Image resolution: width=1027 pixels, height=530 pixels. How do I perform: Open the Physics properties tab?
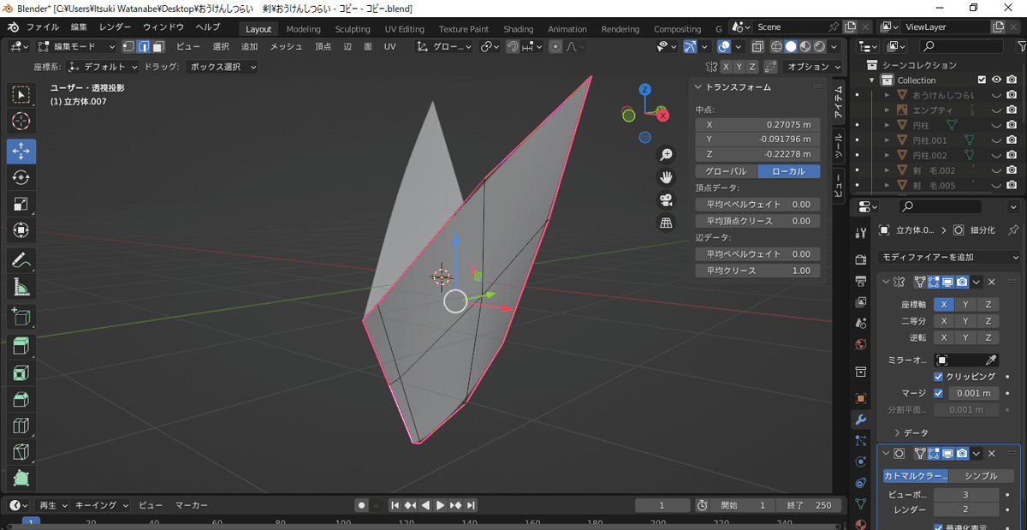click(x=861, y=462)
